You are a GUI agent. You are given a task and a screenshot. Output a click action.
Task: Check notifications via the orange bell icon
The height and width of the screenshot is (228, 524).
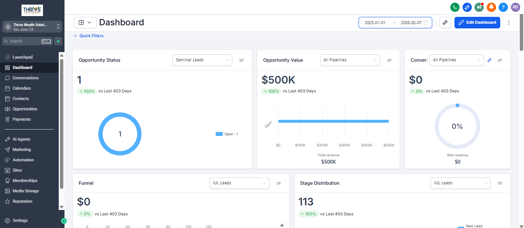coord(491,7)
